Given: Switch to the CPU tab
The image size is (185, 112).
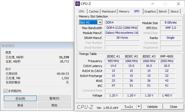Looking at the screenshot, I should [x=82, y=12].
